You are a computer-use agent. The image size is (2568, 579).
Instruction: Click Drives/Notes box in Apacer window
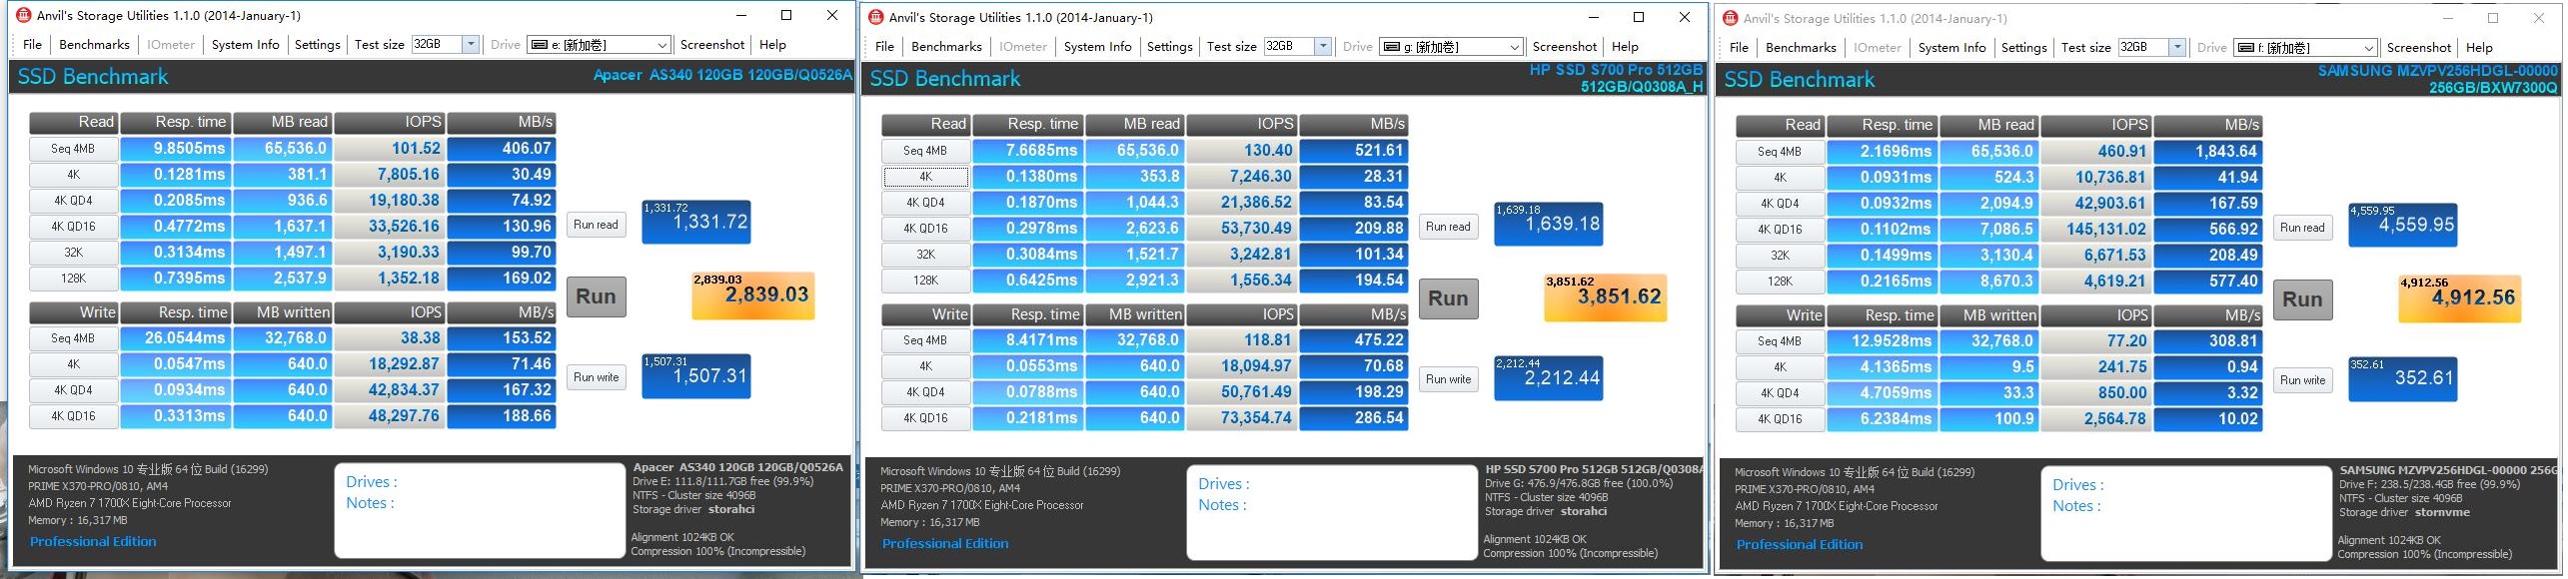tap(480, 510)
